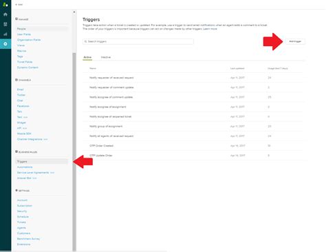Open Talk channel link
Image resolution: width=326 pixels, height=252 pixels.
tap(19, 112)
